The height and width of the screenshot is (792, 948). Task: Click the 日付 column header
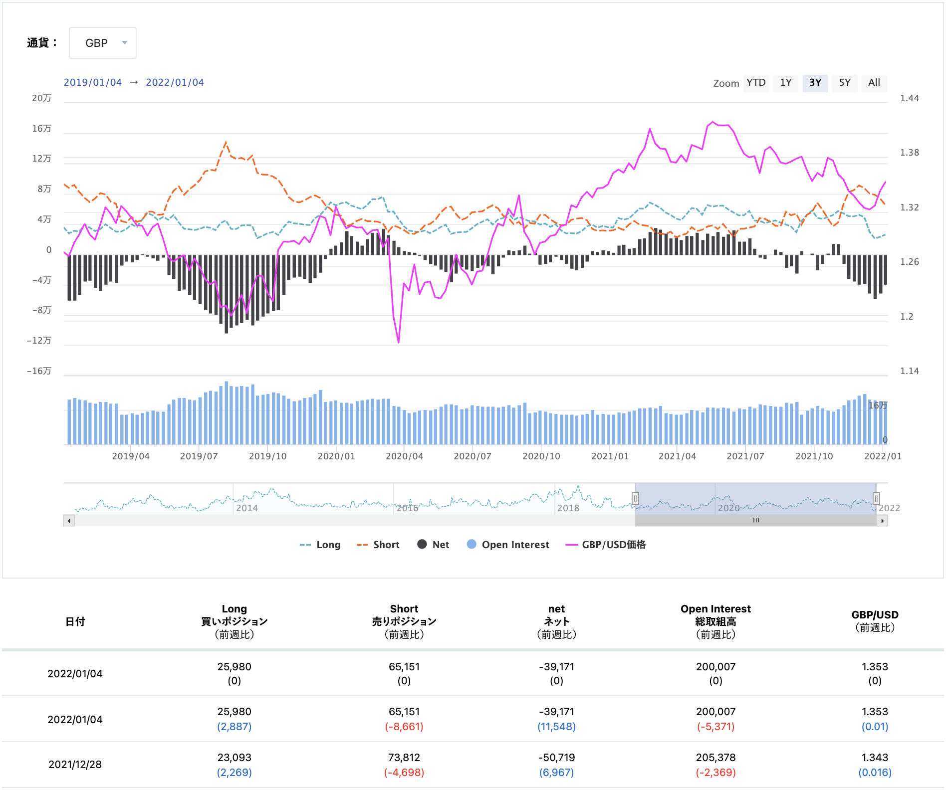75,621
